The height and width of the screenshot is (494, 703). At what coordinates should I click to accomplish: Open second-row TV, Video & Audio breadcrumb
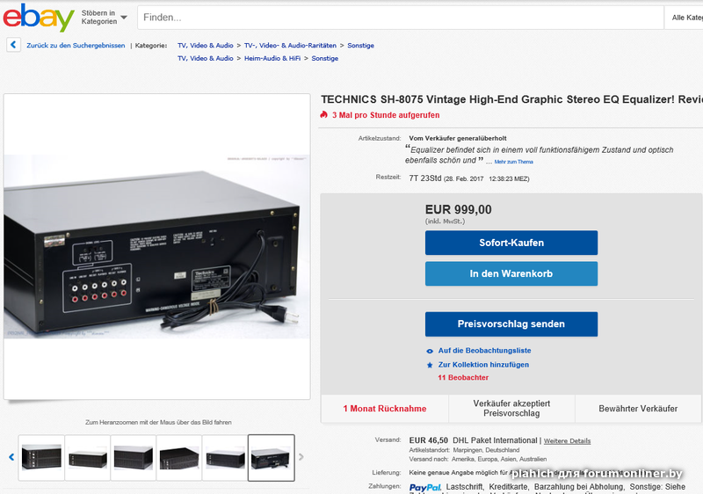[206, 58]
